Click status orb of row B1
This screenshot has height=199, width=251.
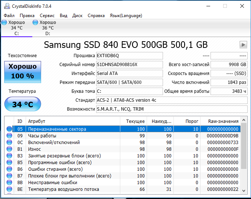(9, 149)
